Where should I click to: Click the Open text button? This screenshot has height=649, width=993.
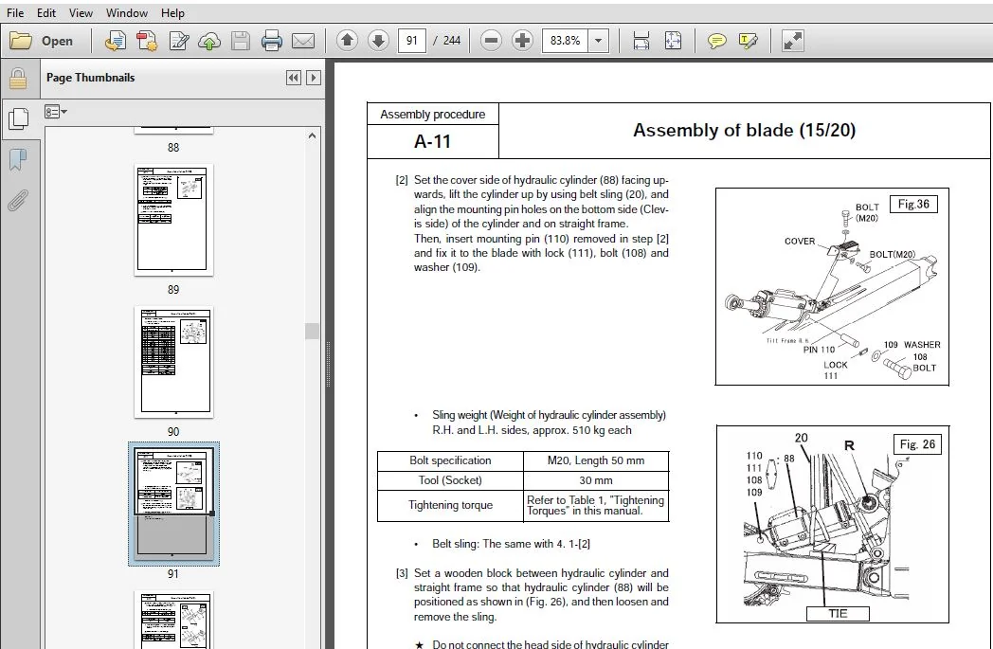click(x=57, y=41)
